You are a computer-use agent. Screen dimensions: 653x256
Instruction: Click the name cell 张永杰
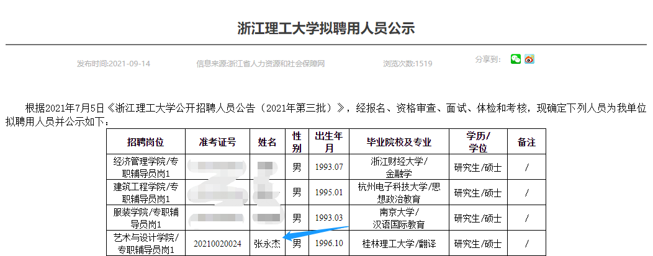268,244
